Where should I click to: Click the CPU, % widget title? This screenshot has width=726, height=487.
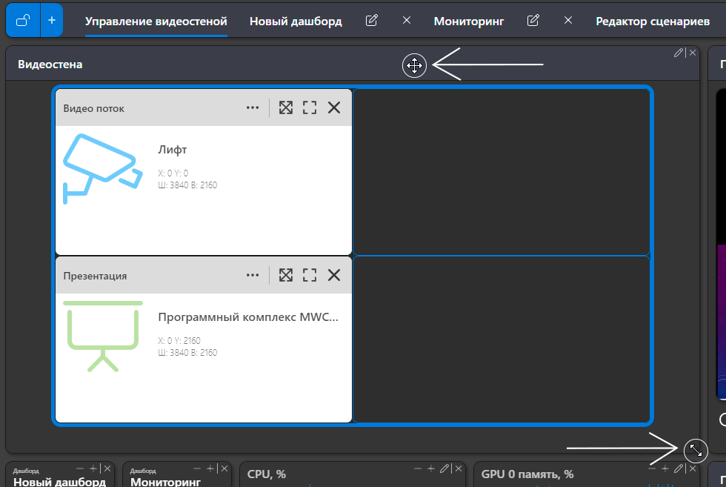266,474
